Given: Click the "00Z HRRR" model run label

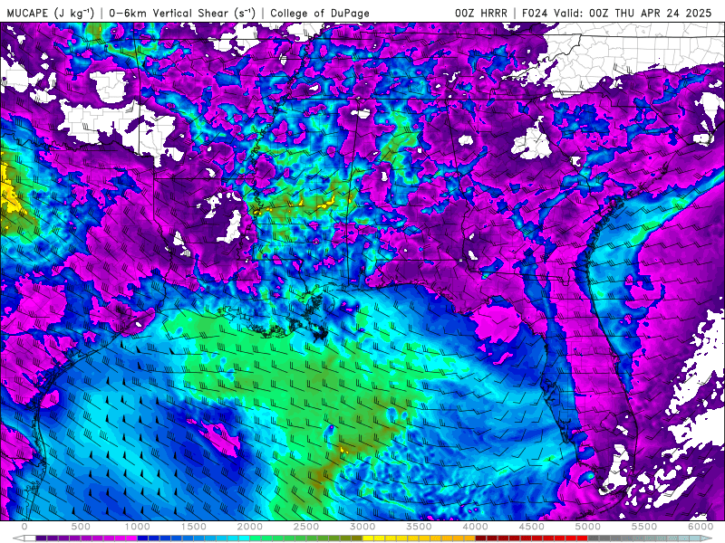Looking at the screenshot, I should (x=481, y=13).
